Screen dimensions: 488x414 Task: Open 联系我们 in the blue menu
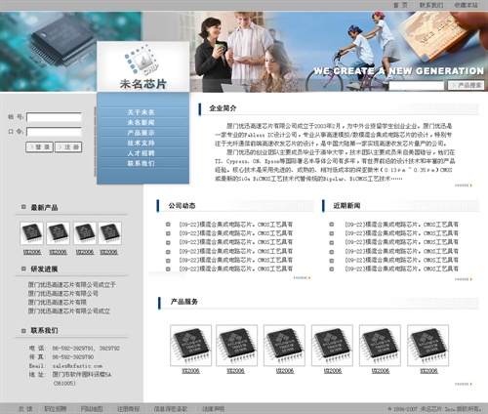tap(141, 163)
